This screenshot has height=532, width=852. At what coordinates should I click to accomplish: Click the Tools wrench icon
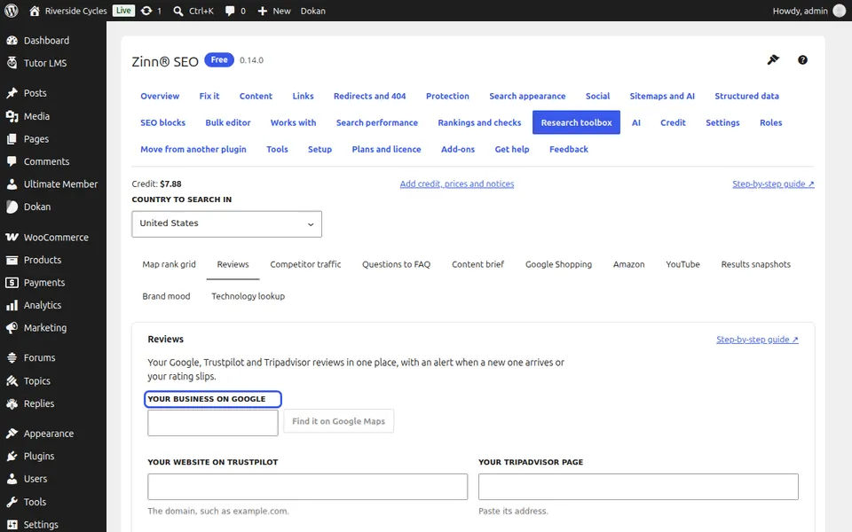(12, 502)
